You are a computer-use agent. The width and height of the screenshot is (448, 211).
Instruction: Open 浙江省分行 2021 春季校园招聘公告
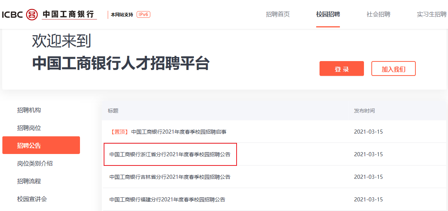pyautogui.click(x=170, y=154)
